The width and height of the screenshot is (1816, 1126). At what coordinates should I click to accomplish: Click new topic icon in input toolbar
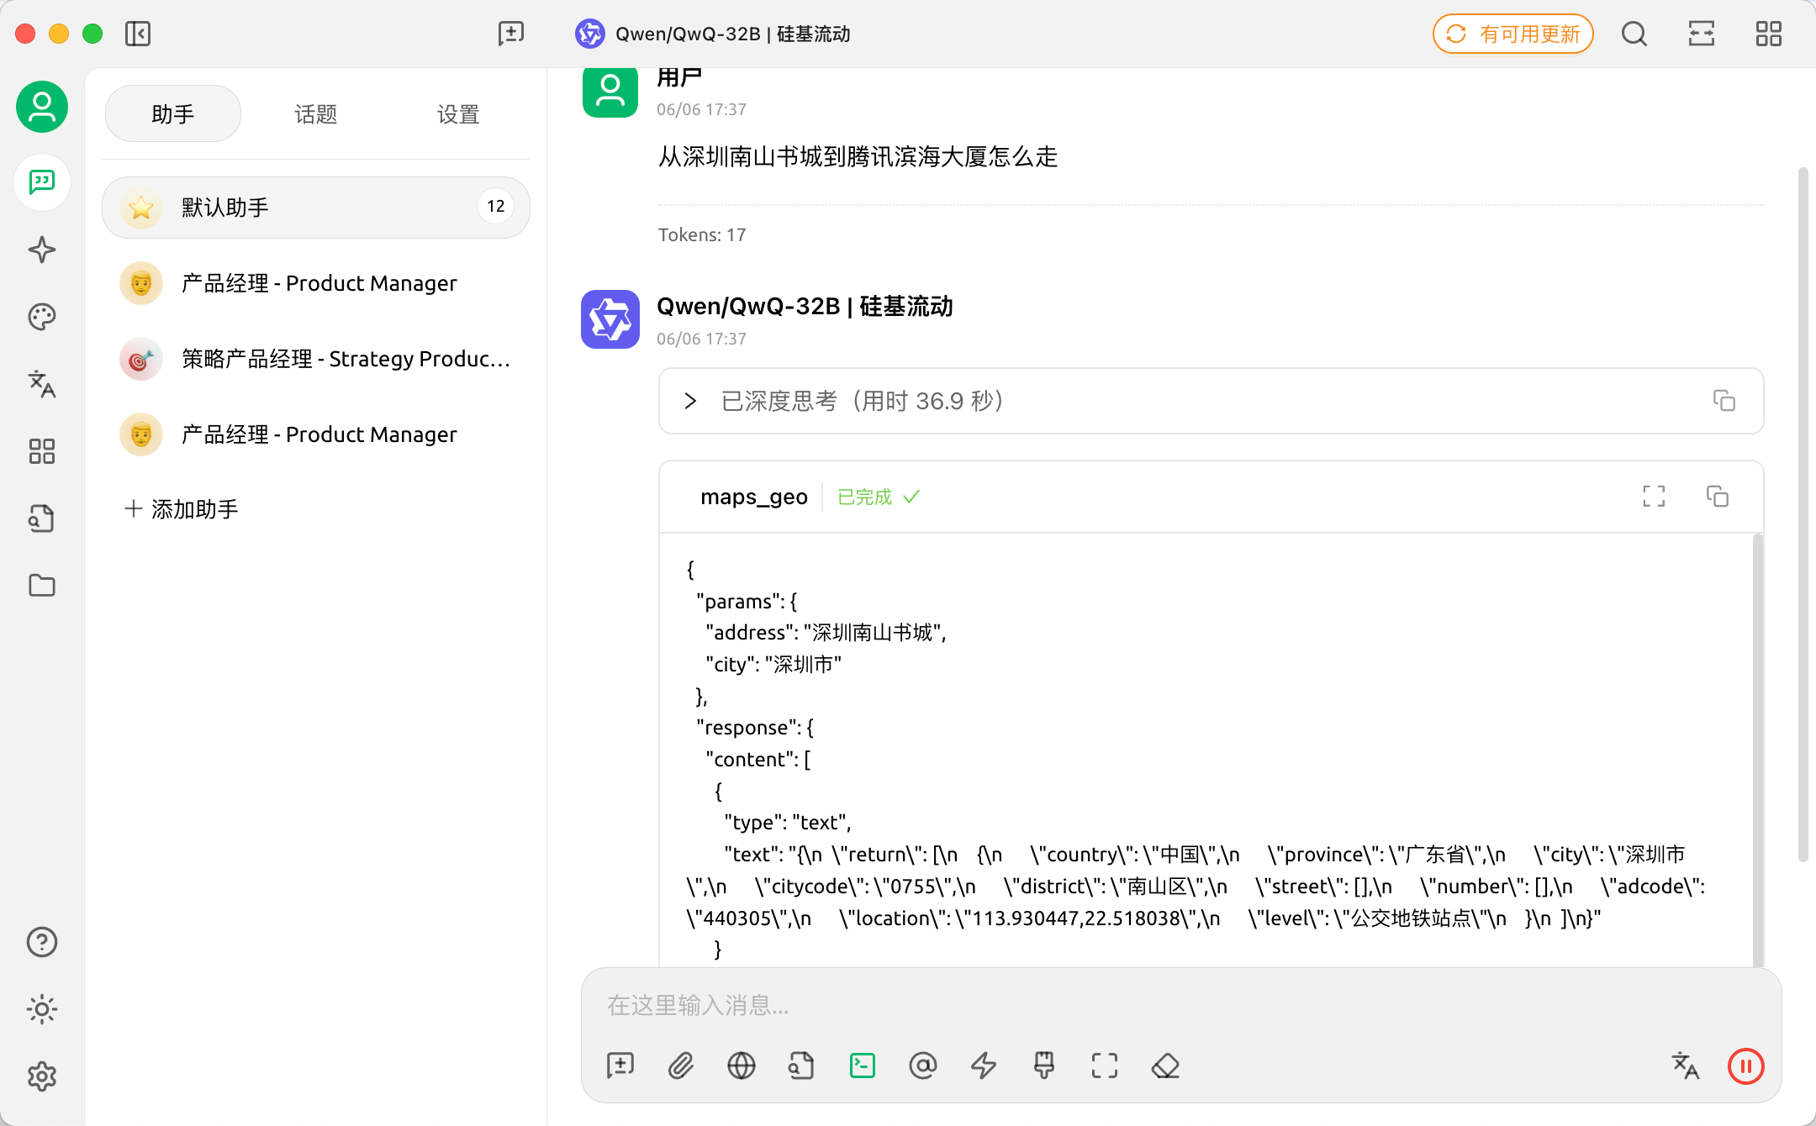click(620, 1065)
